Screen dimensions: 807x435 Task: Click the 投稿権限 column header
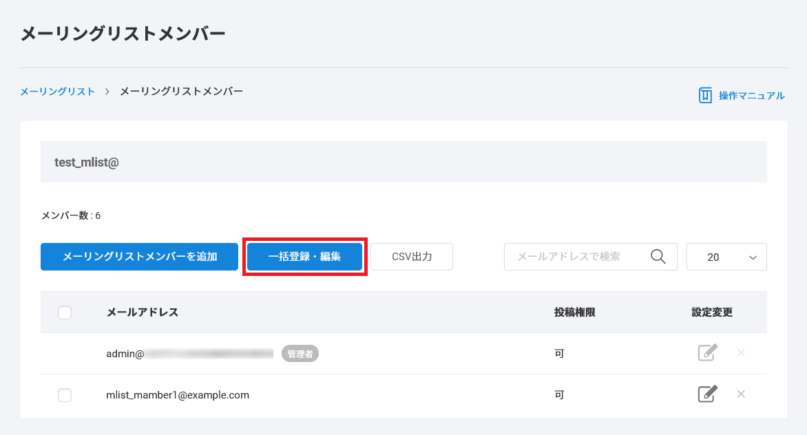[x=574, y=312]
